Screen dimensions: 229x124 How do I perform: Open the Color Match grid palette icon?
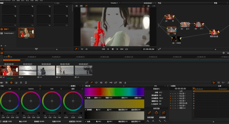(x=6, y=83)
